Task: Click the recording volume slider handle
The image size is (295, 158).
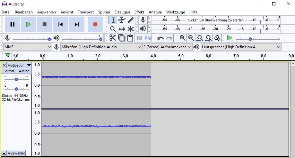Action: click(x=49, y=39)
